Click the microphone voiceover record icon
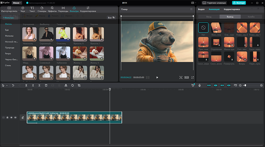The image size is (265, 147). click(x=199, y=85)
